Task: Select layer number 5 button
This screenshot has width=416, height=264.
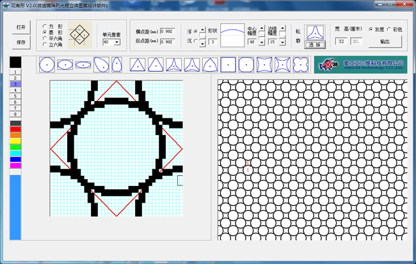Action: pyautogui.click(x=15, y=96)
